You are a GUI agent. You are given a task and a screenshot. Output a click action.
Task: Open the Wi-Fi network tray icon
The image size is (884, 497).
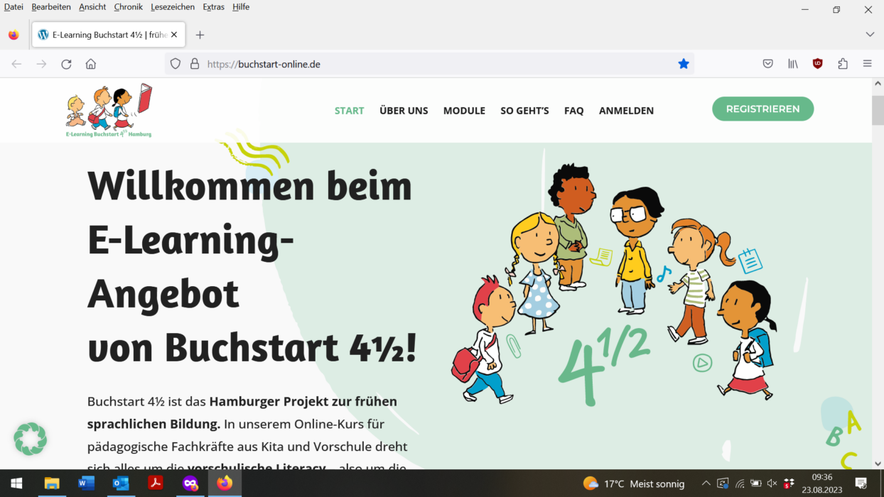coord(740,484)
